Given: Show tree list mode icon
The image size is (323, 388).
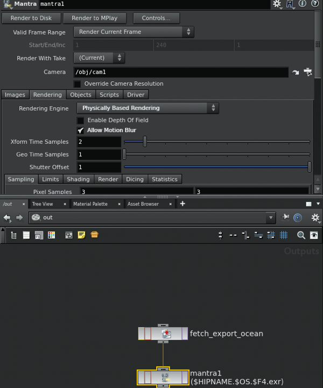Looking at the screenshot, I should click(14, 235).
